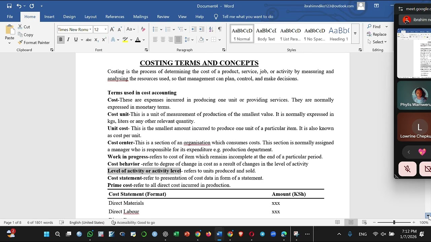The width and height of the screenshot is (431, 242).
Task: Open Windows Start menu
Action: point(46,234)
